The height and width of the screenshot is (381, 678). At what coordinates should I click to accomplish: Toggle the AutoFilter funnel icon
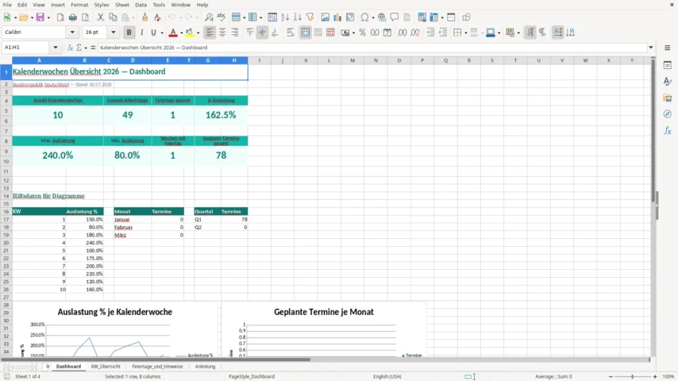[310, 17]
